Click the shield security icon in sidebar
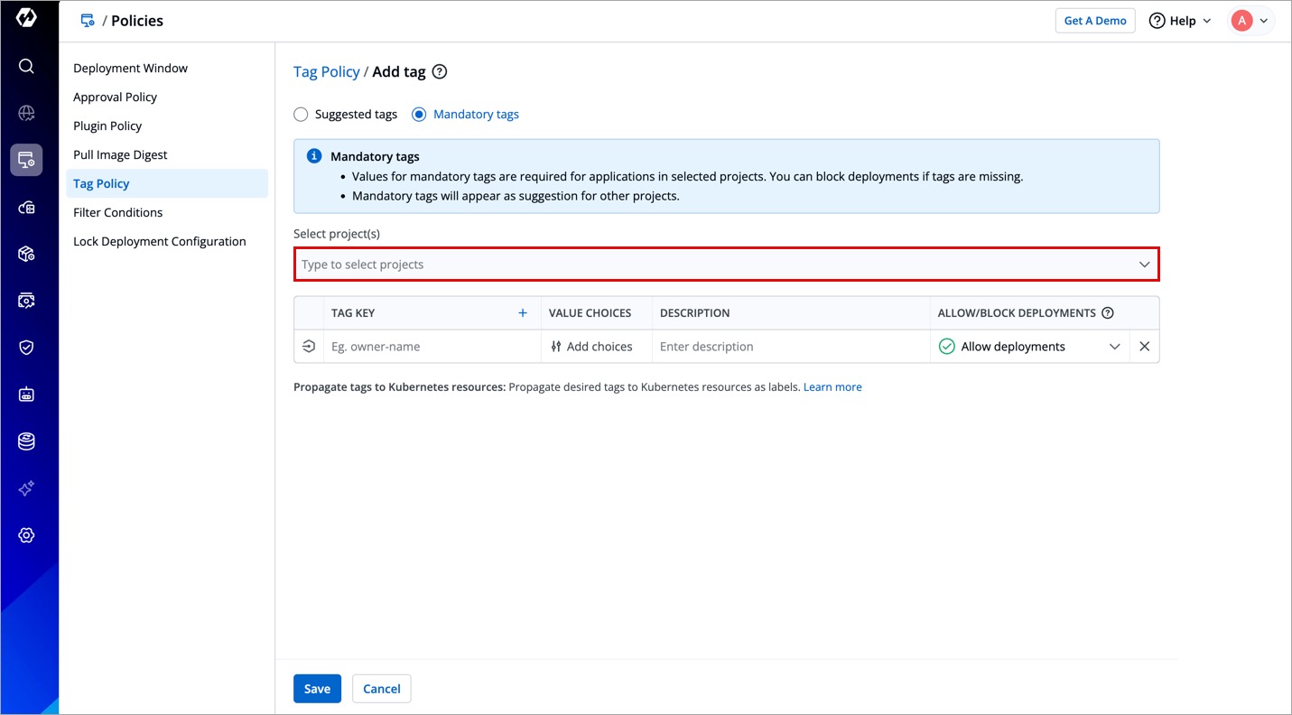The height and width of the screenshot is (715, 1292). 26,348
